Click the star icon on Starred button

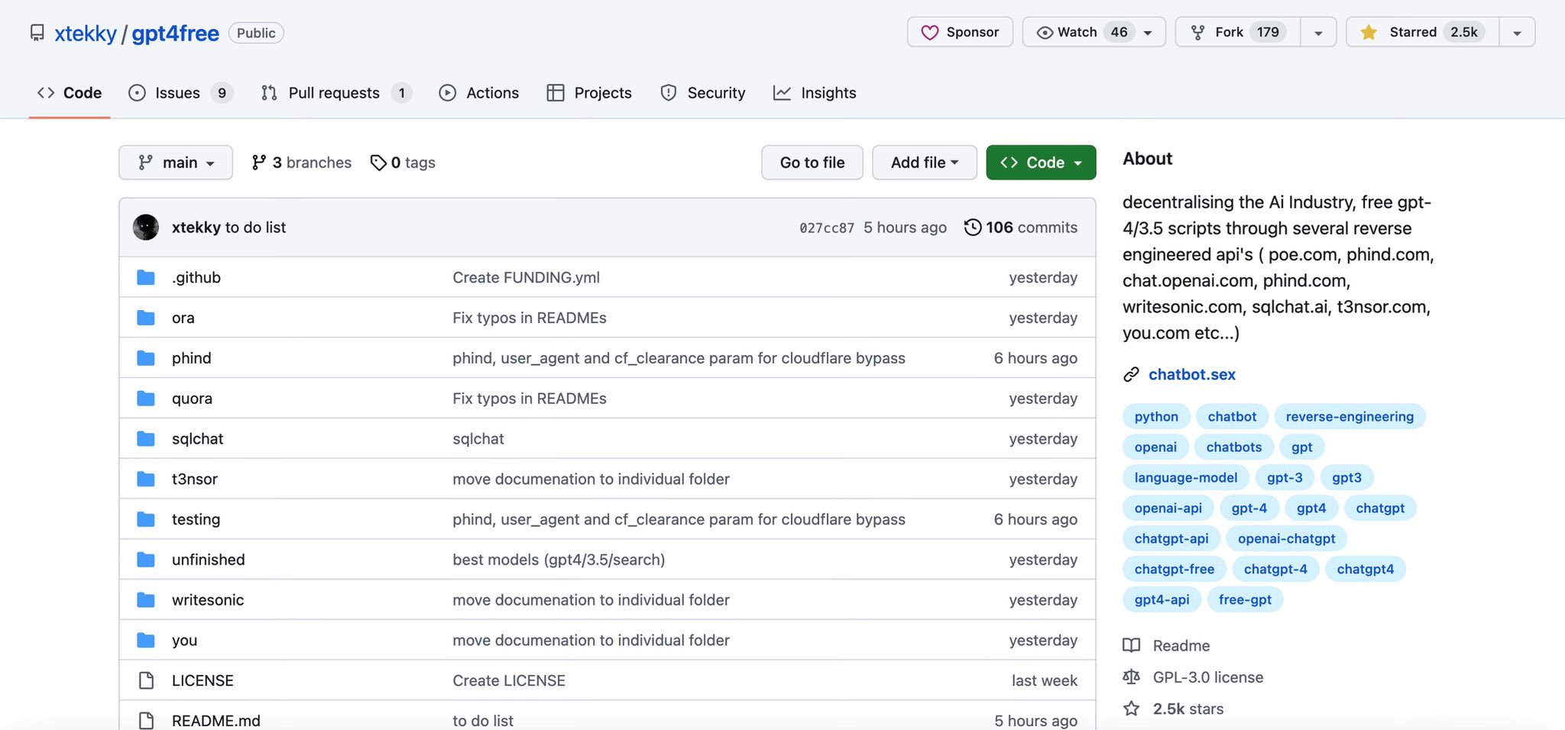pos(1368,32)
